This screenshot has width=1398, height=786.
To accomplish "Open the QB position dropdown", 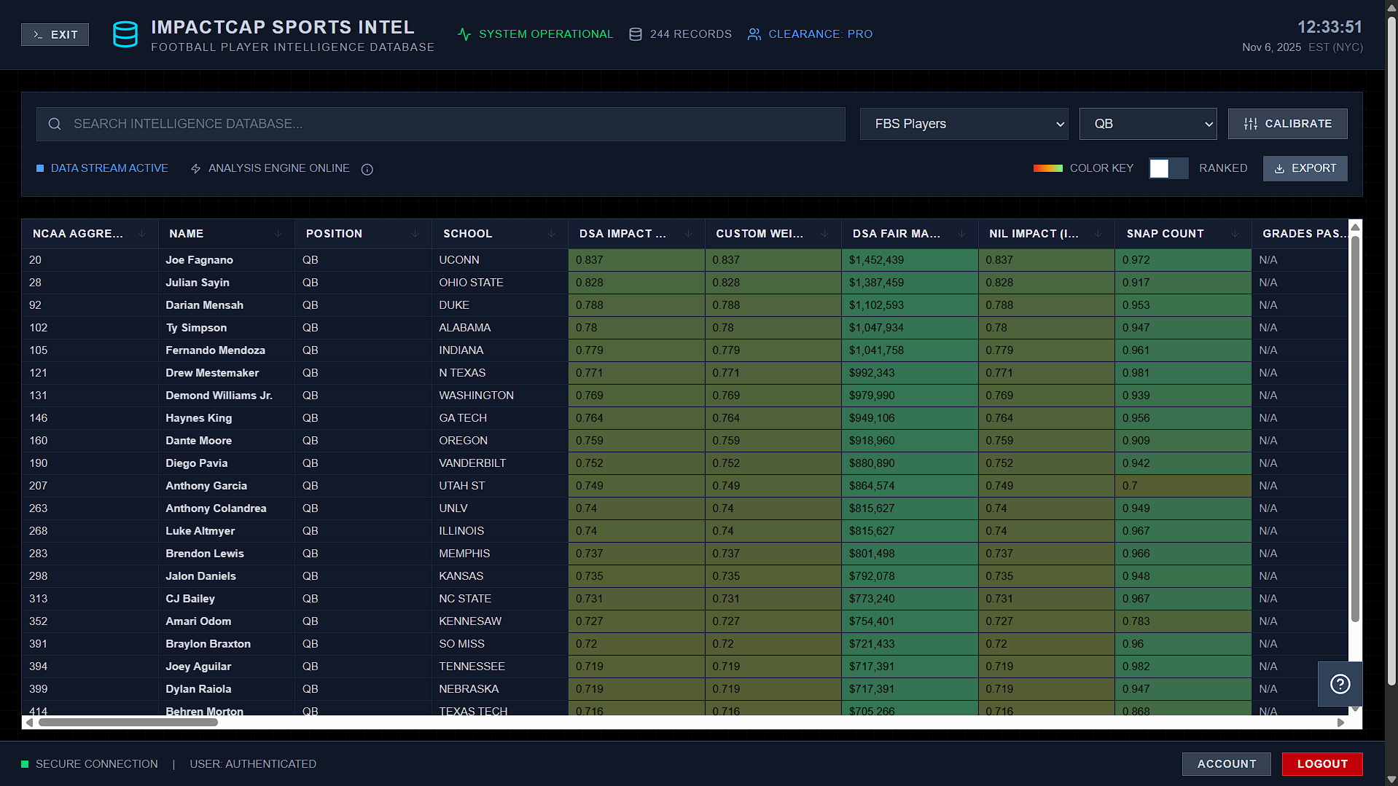I will pyautogui.click(x=1147, y=124).
